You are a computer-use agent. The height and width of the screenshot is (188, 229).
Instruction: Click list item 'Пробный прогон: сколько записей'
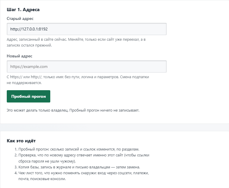click(x=79, y=149)
